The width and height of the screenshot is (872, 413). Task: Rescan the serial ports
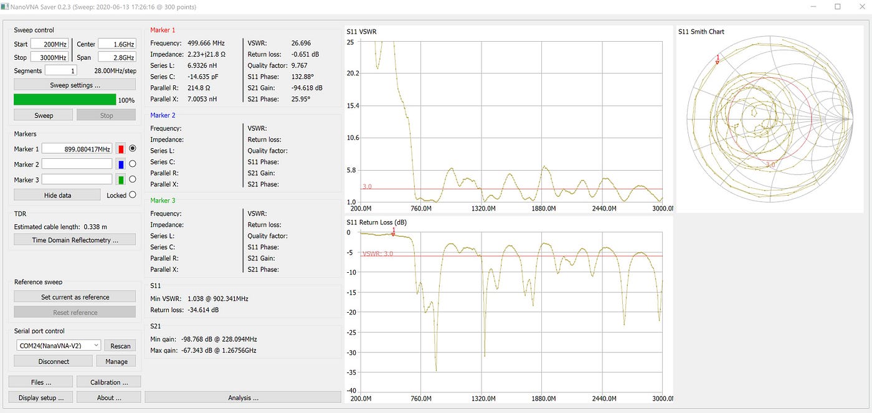pyautogui.click(x=120, y=346)
